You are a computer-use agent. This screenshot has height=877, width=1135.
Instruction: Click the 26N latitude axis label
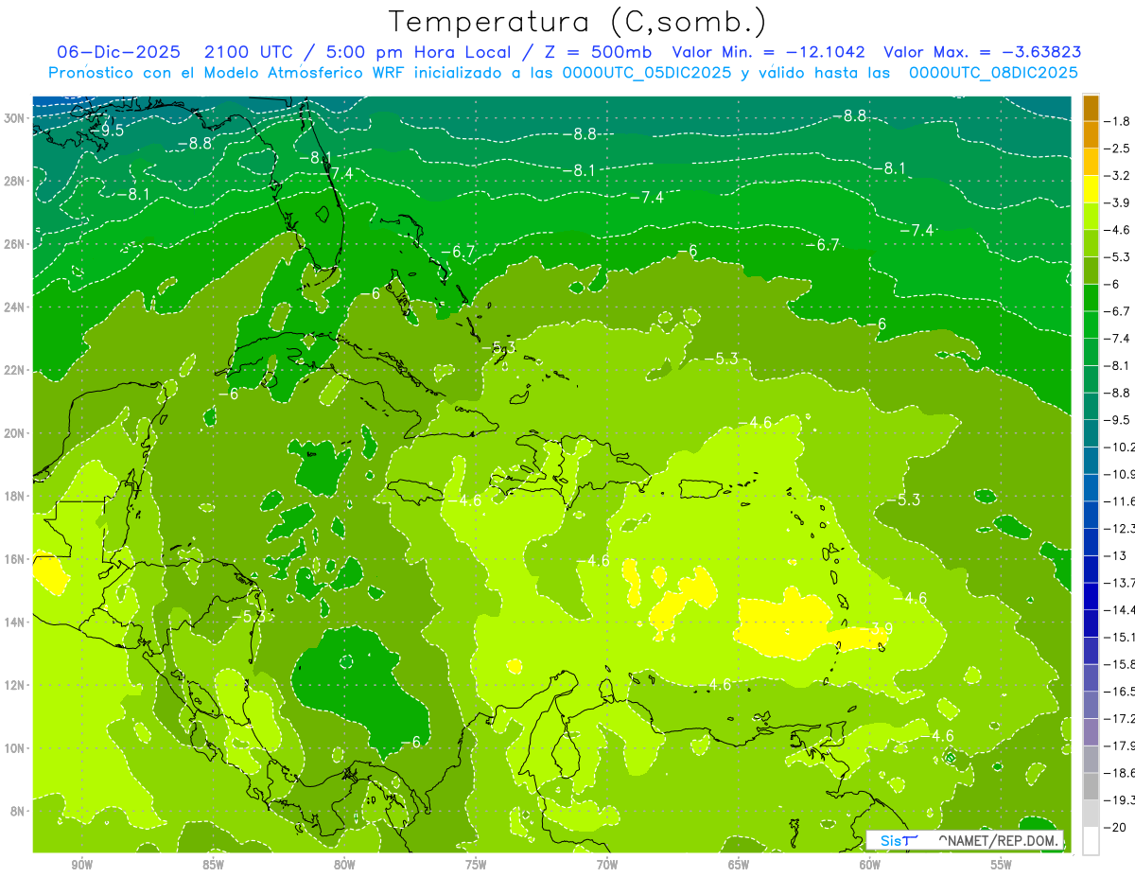(x=15, y=244)
